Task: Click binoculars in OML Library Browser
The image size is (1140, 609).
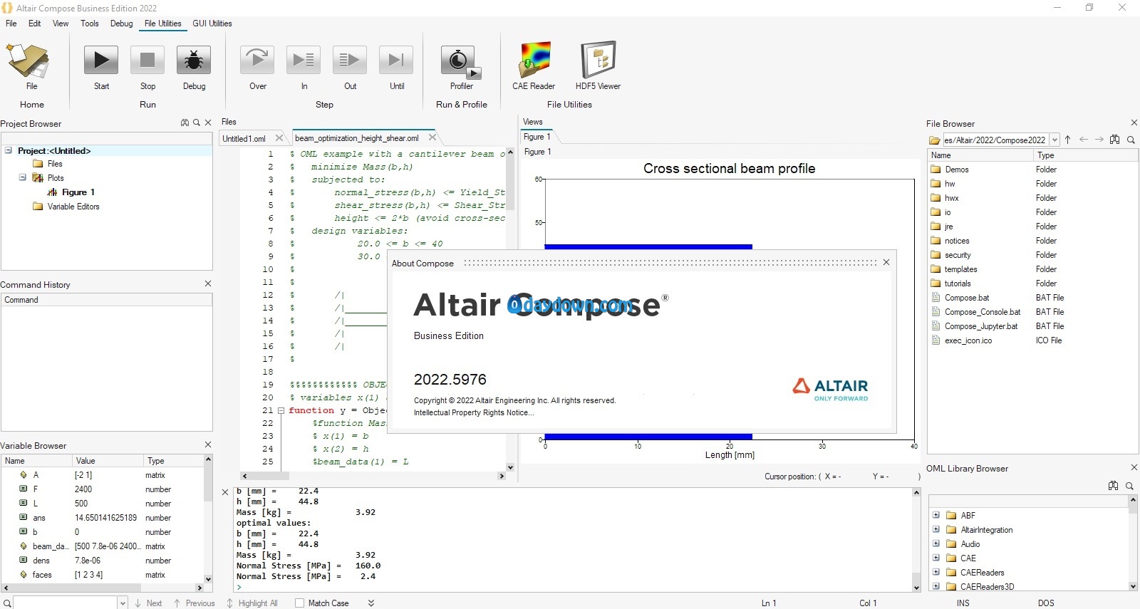Action: tap(1113, 486)
